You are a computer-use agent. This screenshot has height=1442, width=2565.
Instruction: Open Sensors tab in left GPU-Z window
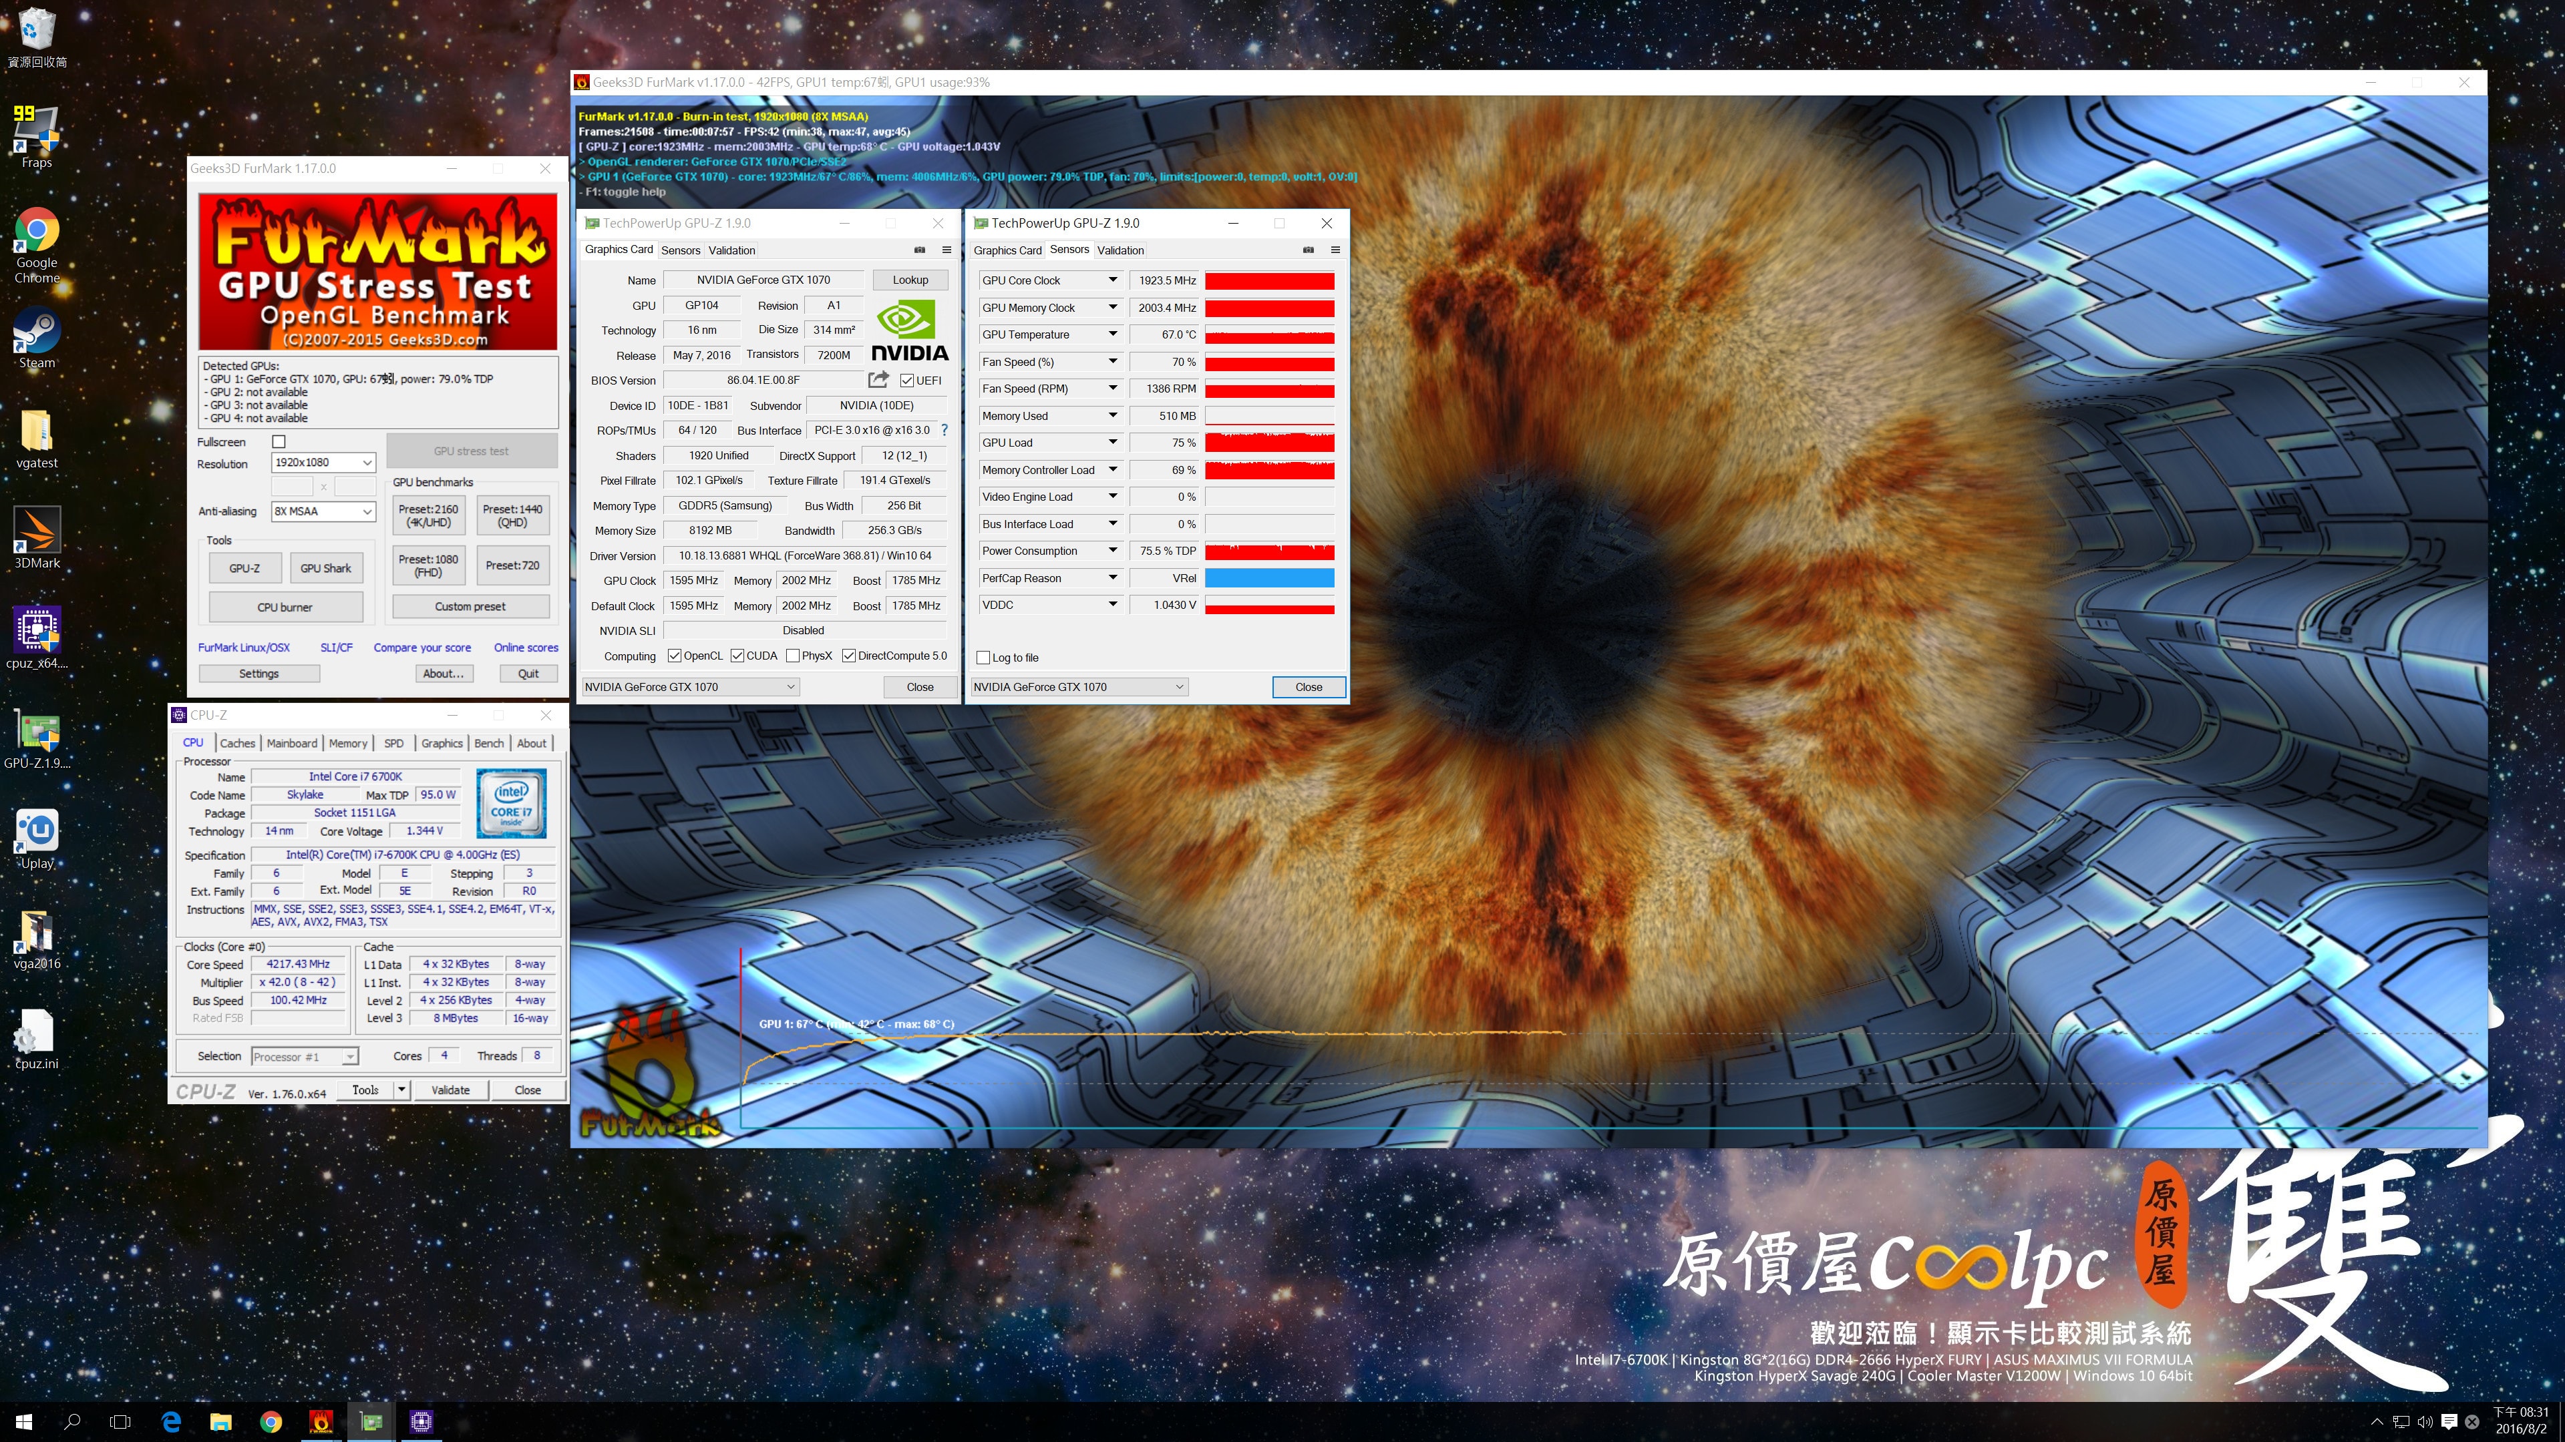[x=680, y=250]
